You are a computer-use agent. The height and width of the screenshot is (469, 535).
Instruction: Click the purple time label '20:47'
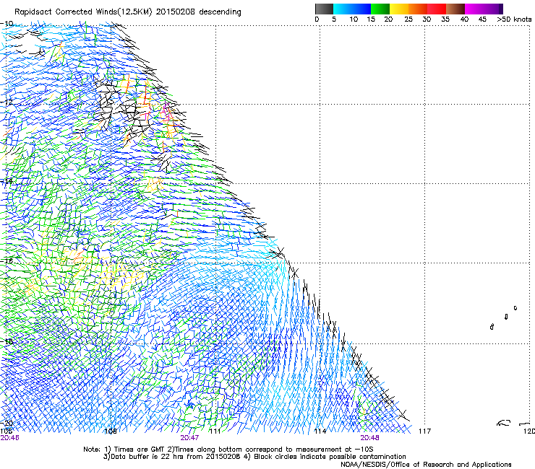[189, 438]
